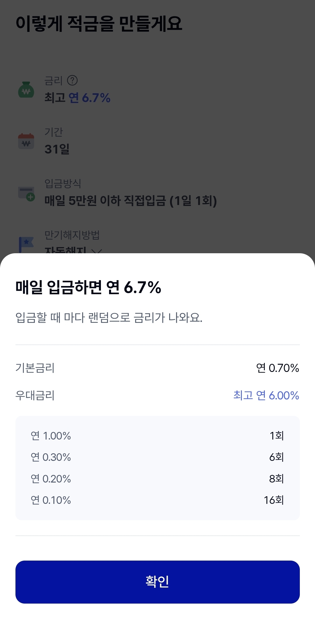This screenshot has height=622, width=315.
Task: Click the card deposit icon next to 입금방식
Action: [26, 193]
